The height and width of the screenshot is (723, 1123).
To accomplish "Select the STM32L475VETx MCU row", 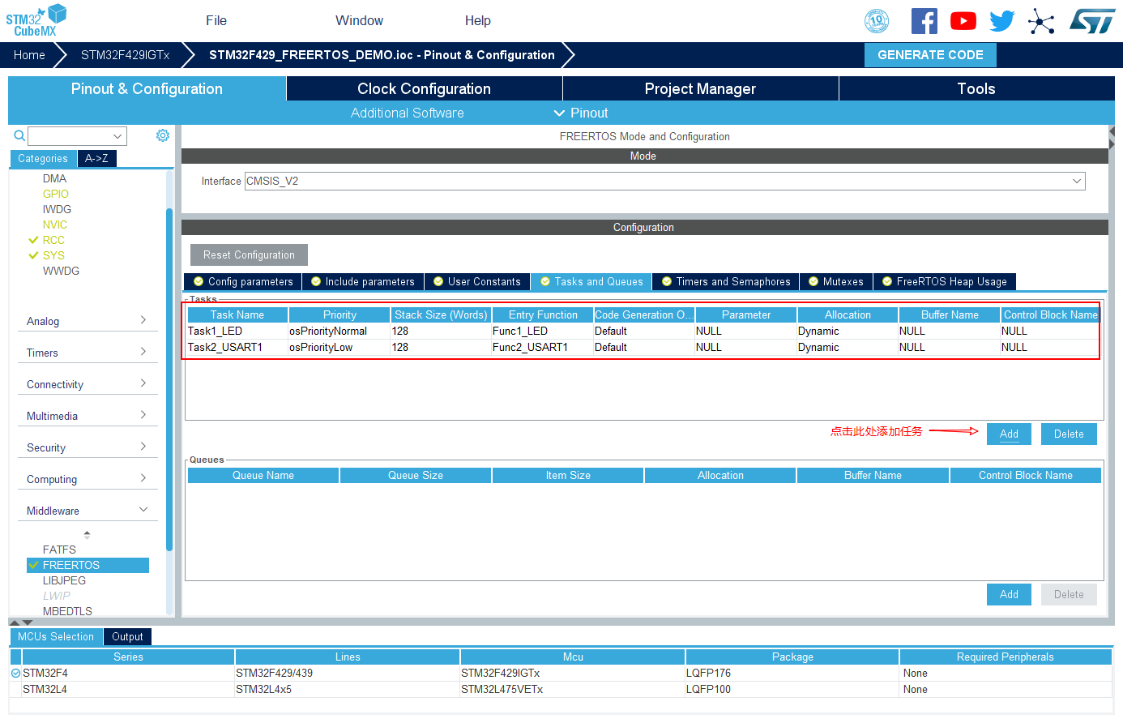I will tap(561, 689).
